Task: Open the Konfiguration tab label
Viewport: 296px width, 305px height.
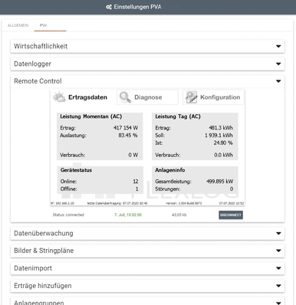Action: tap(220, 97)
